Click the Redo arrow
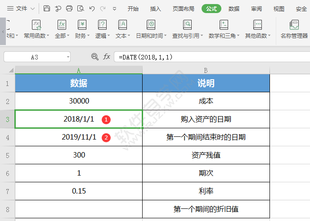Viewport: 310px width, 221px height. [103, 9]
